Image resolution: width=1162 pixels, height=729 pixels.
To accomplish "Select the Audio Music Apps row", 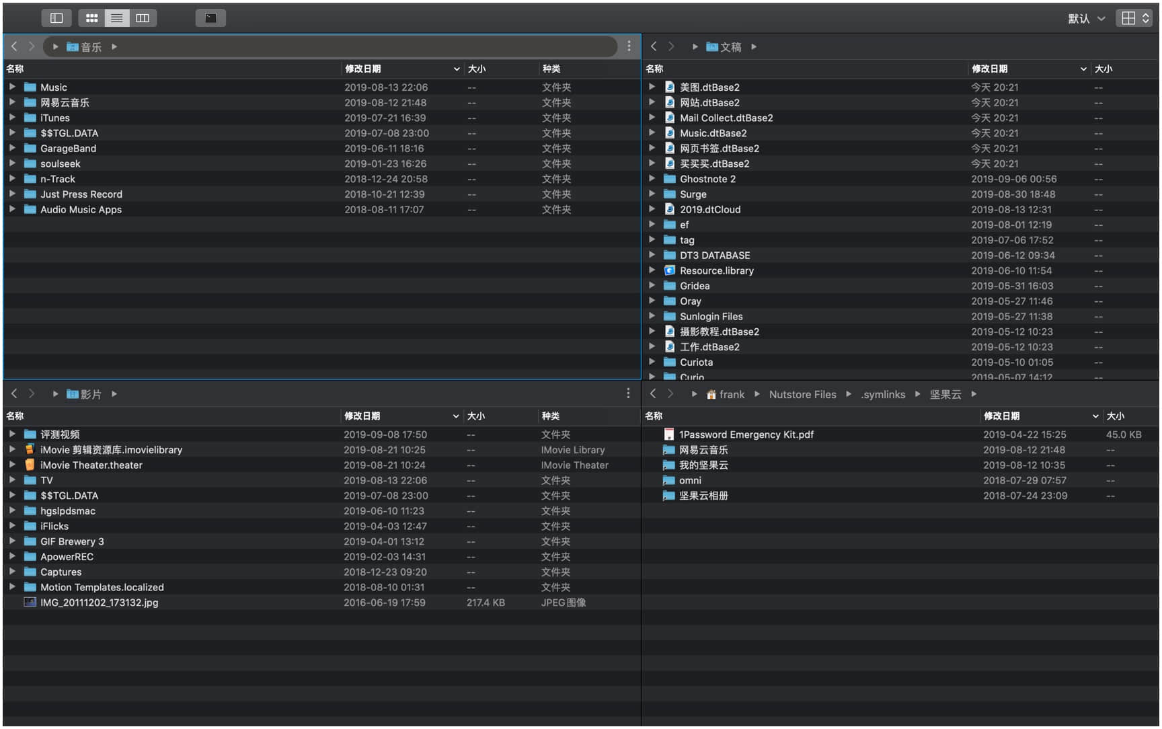I will click(322, 209).
